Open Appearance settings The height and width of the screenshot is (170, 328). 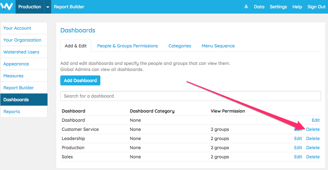tap(24, 64)
